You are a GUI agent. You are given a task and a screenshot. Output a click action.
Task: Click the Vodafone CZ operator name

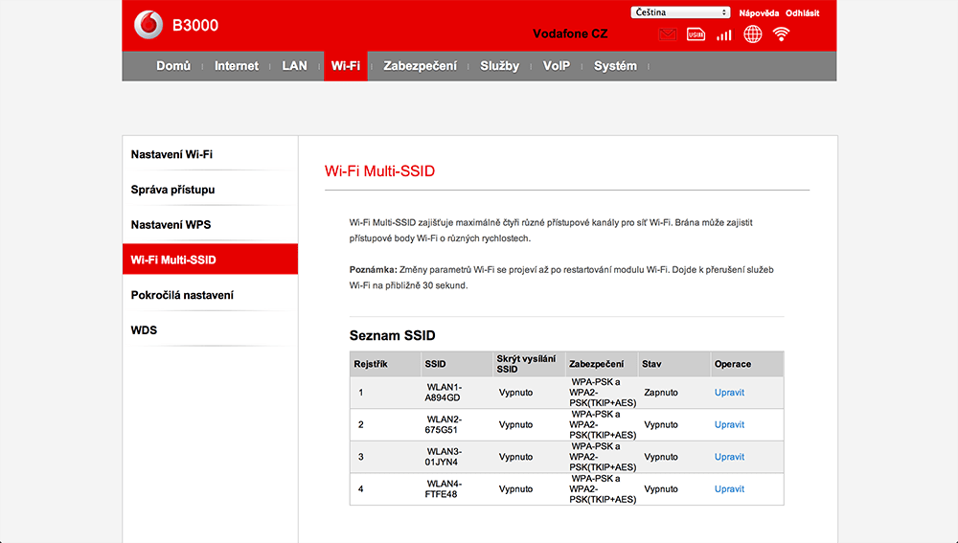pyautogui.click(x=570, y=34)
